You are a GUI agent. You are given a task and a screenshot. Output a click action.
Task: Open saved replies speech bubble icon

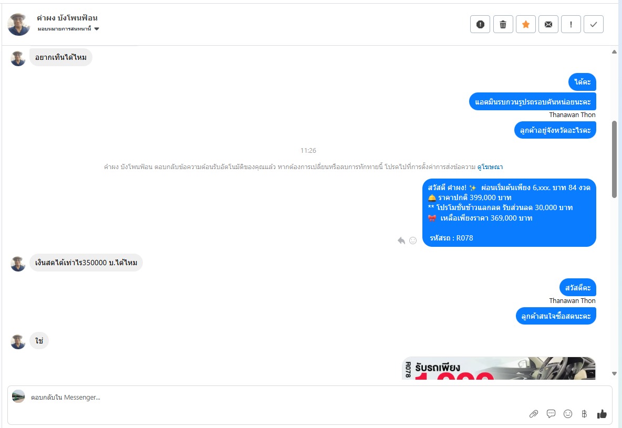point(551,414)
